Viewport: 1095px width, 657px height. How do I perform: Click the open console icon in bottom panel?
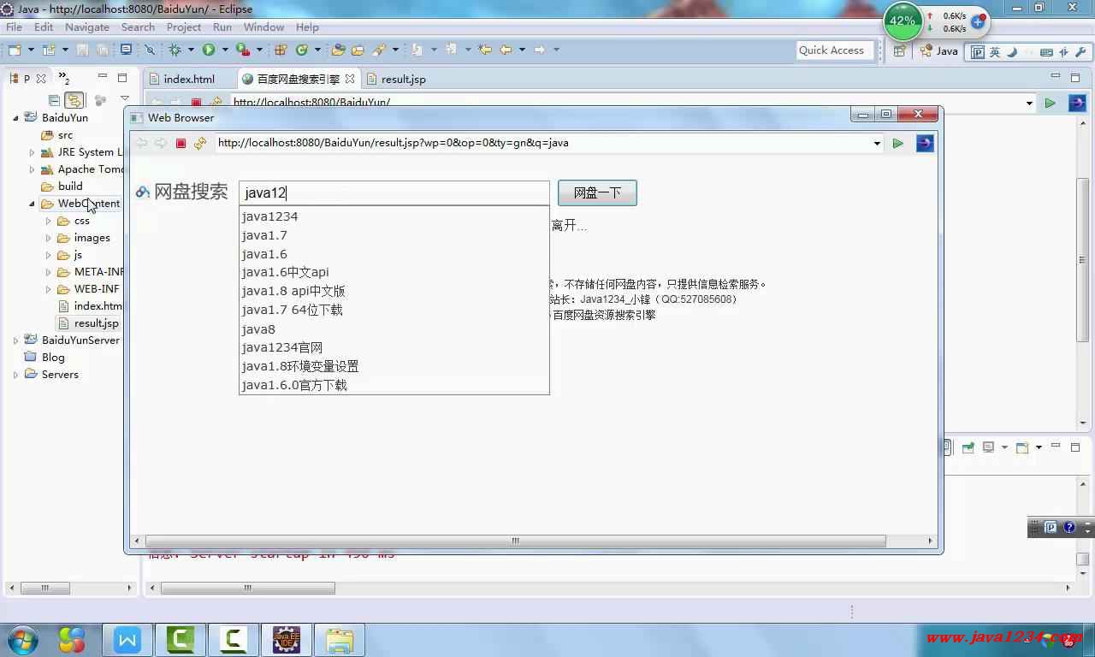tap(1021, 447)
